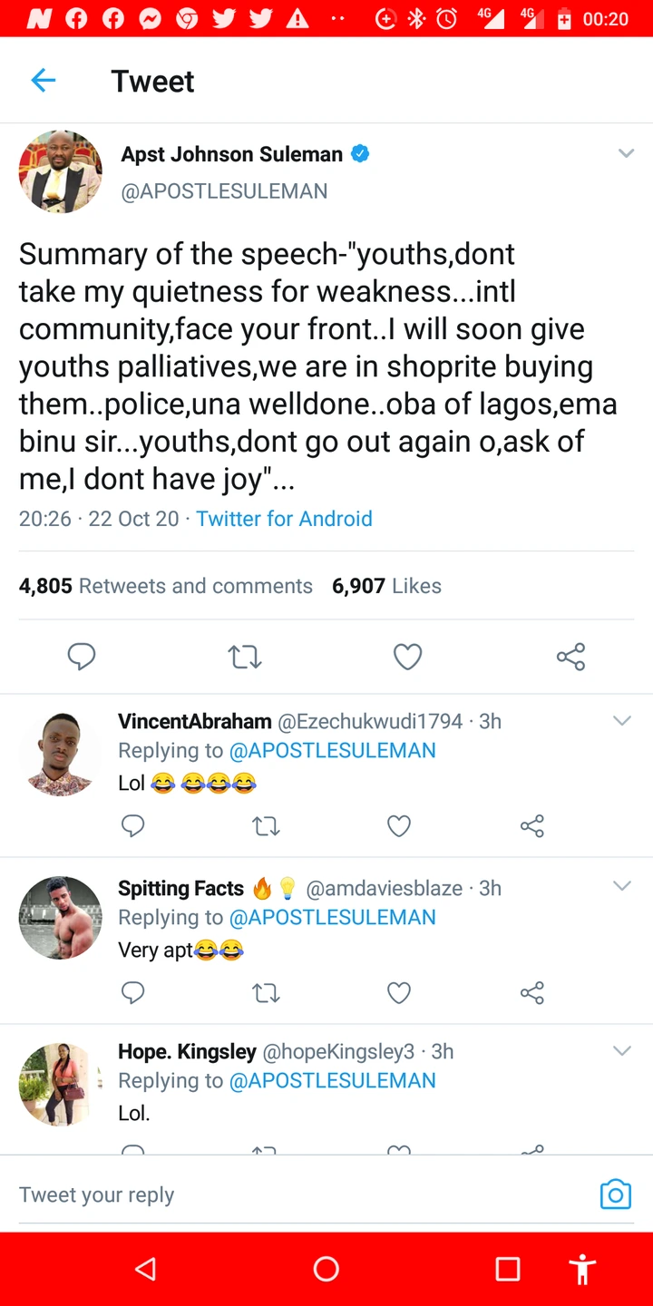Image resolution: width=653 pixels, height=1306 pixels.
Task: Share the main tweet using share icon
Action: (570, 657)
